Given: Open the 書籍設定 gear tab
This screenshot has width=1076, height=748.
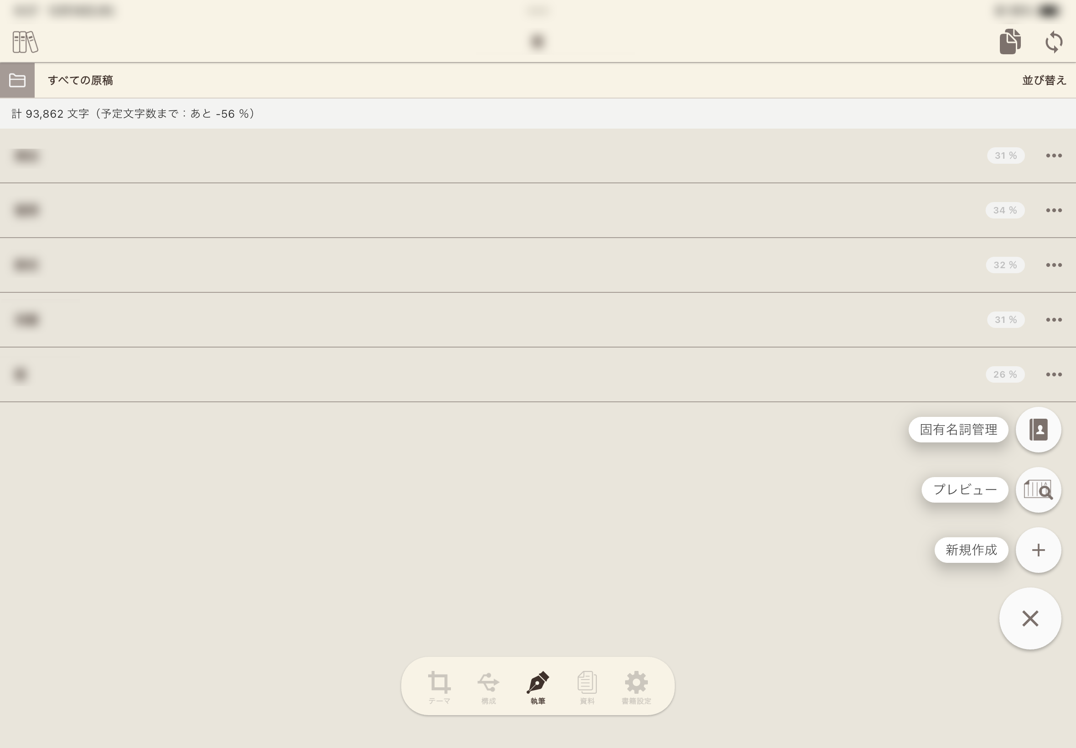Looking at the screenshot, I should [636, 687].
